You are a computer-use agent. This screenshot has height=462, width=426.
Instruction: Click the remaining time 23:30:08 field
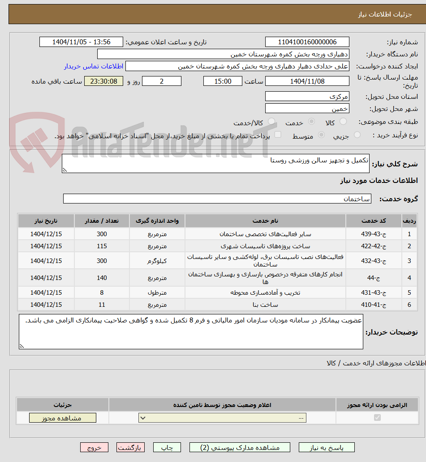pos(103,81)
